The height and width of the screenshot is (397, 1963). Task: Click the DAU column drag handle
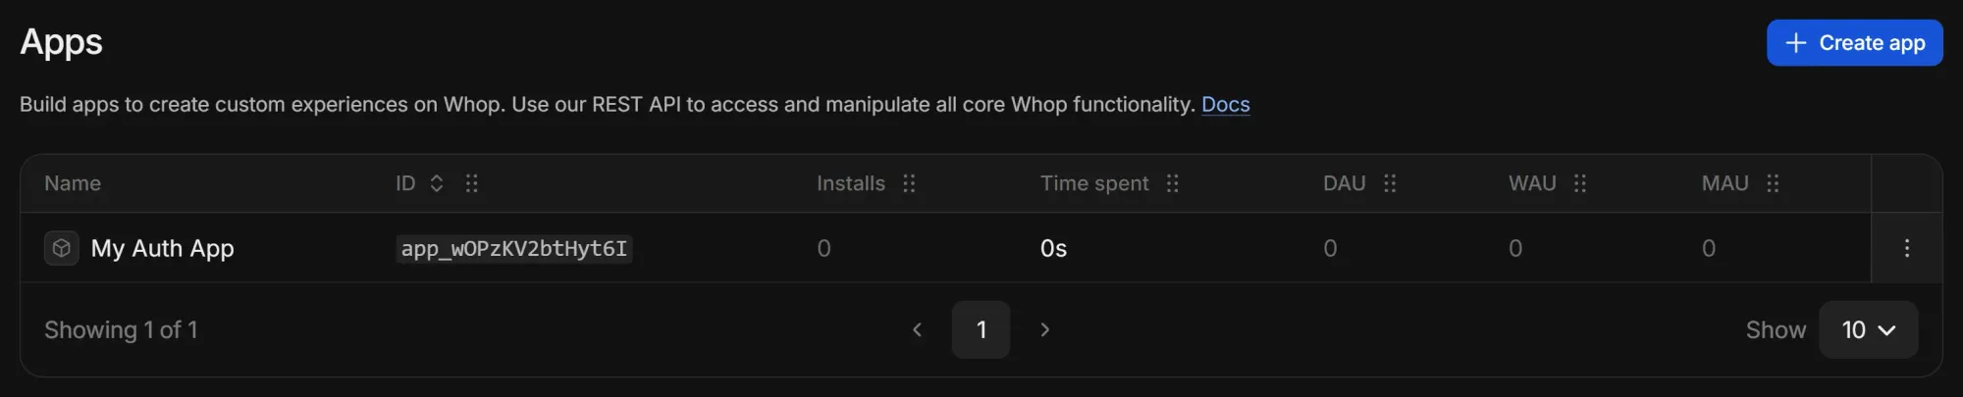pyautogui.click(x=1390, y=183)
